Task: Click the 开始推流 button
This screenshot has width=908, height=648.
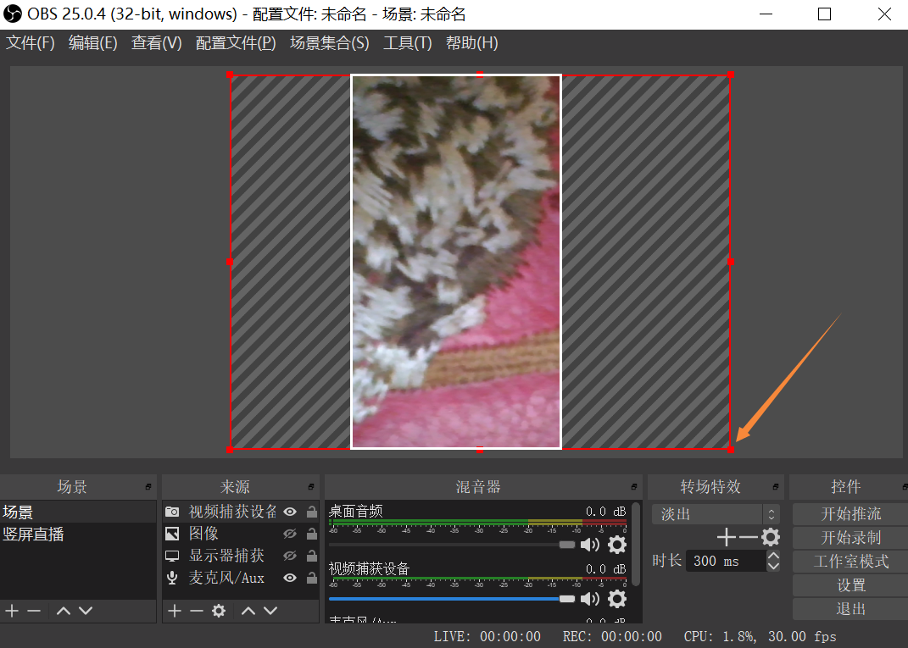Action: (x=850, y=514)
